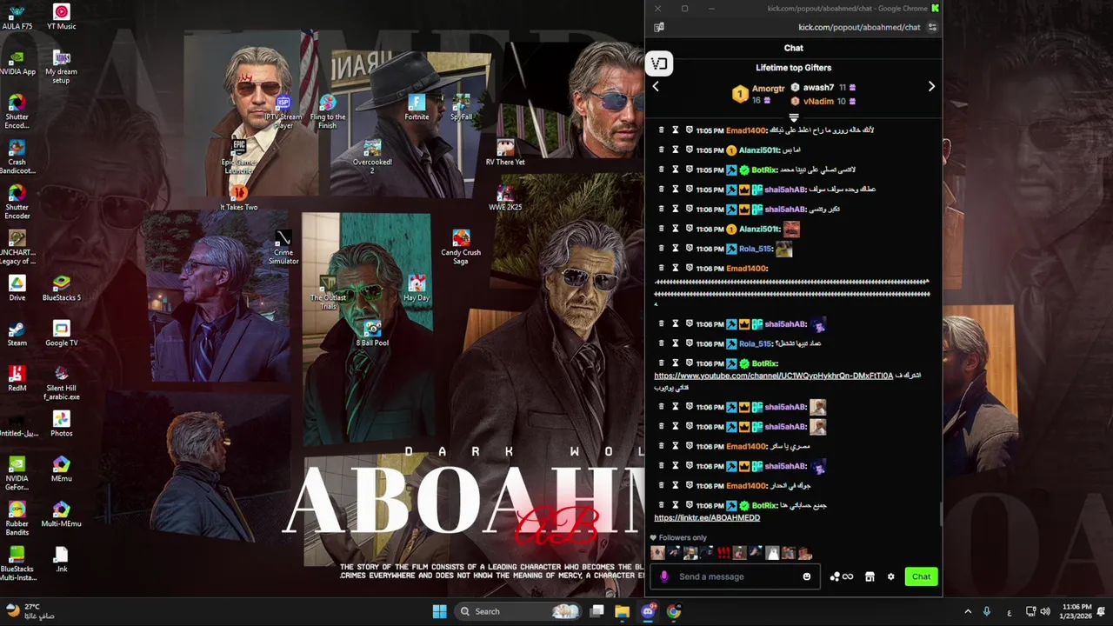Switch to Chrome from the taskbar
This screenshot has height=626, width=1113.
coord(674,611)
